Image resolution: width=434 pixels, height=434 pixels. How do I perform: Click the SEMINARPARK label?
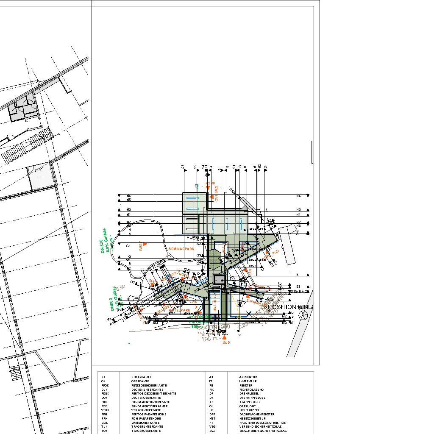[x=181, y=249]
